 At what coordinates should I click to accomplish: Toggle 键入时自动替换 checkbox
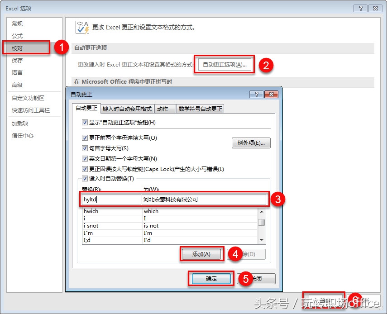(85, 178)
